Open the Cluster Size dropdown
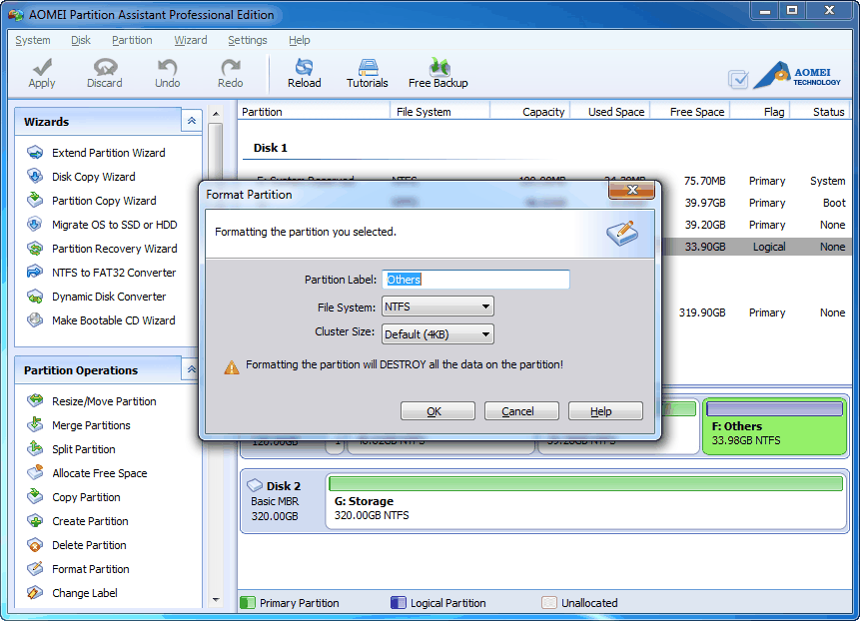The image size is (860, 621). [486, 331]
